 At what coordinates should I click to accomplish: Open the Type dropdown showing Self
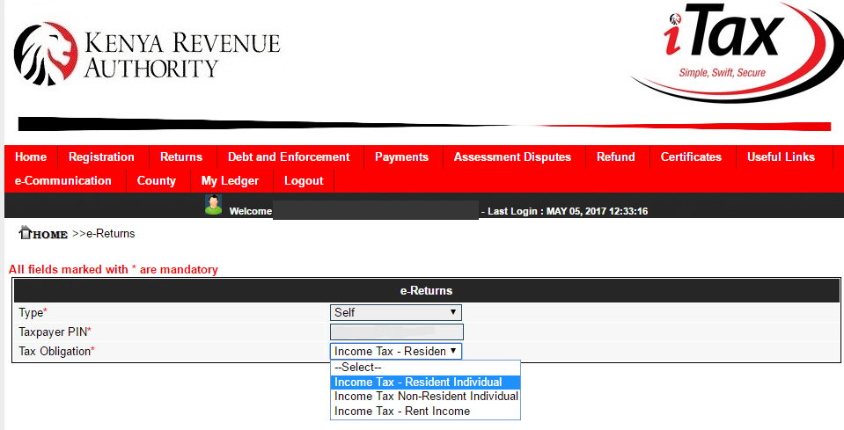point(396,312)
